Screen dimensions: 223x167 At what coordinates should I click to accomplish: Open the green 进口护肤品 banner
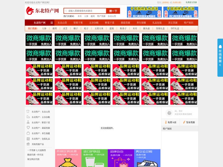click(94, 158)
